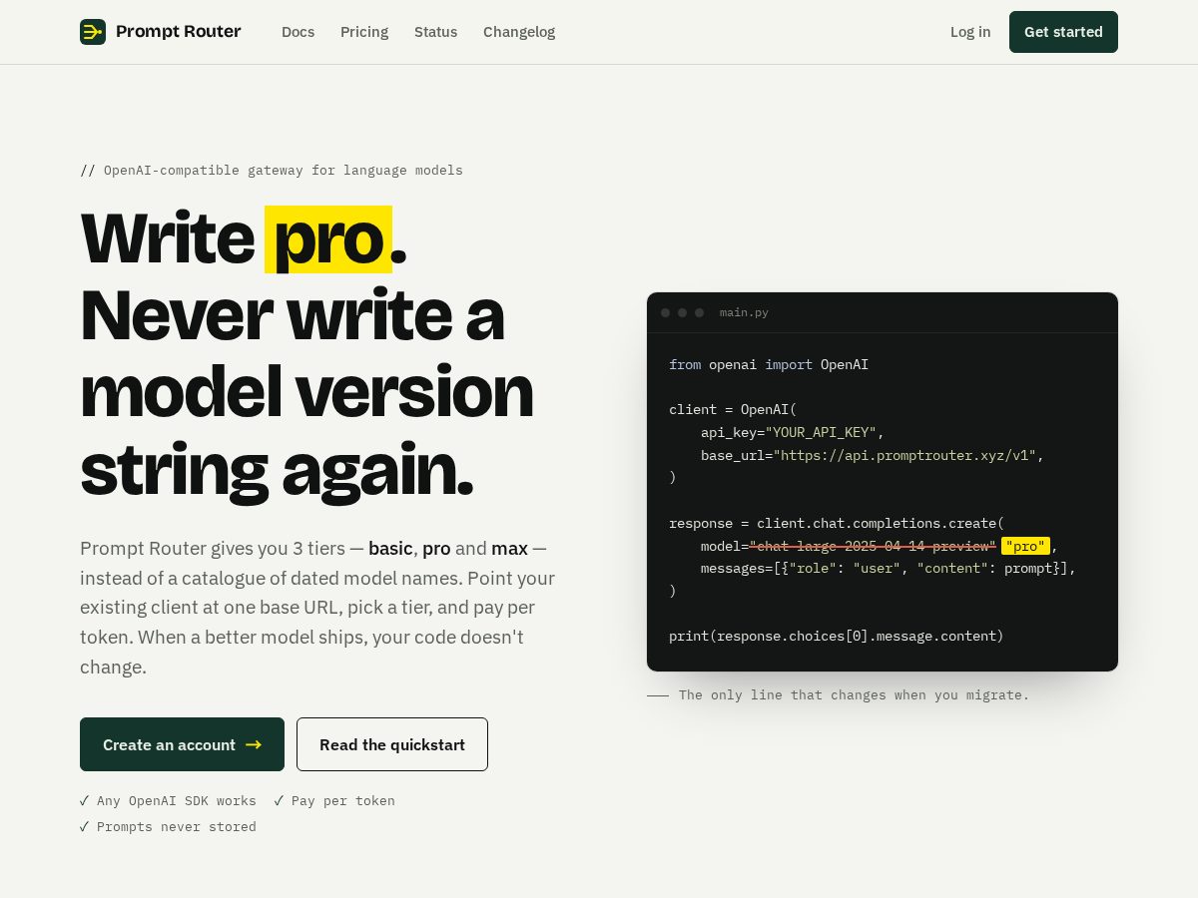This screenshot has width=1198, height=898.
Task: Open the Docs nav link
Action: [x=298, y=32]
